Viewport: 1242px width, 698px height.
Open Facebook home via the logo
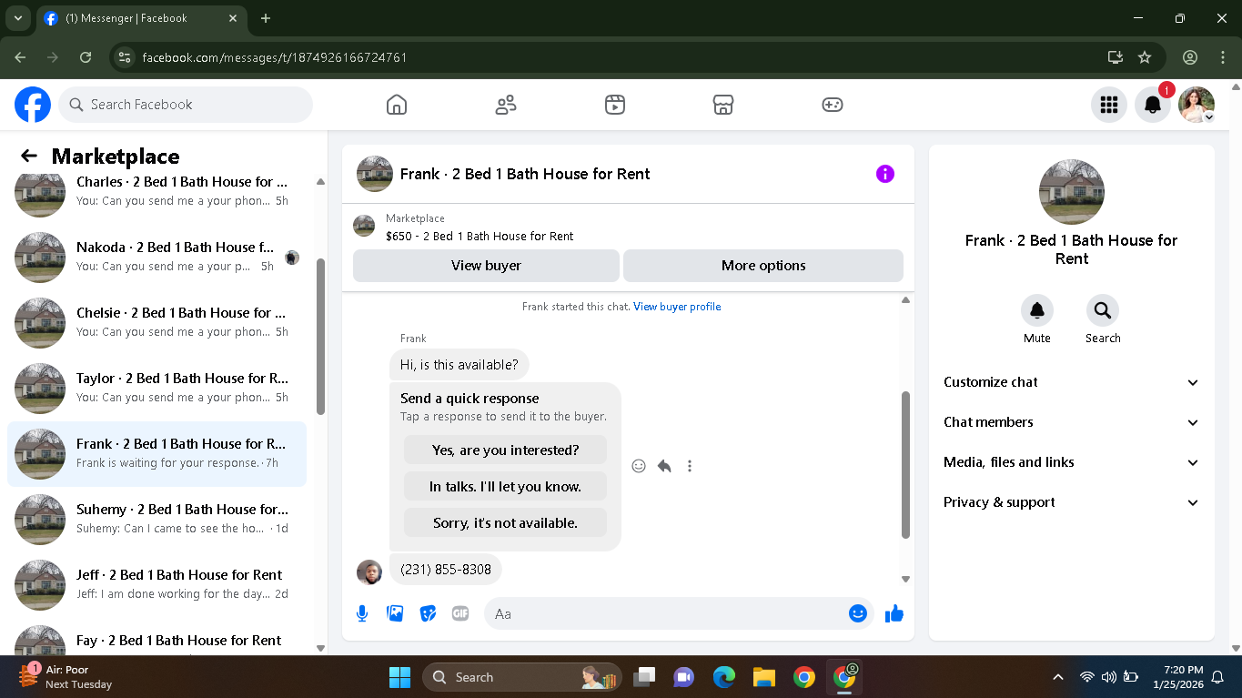click(33, 105)
